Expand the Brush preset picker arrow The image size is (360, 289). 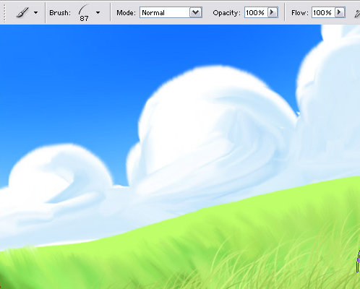(98, 12)
